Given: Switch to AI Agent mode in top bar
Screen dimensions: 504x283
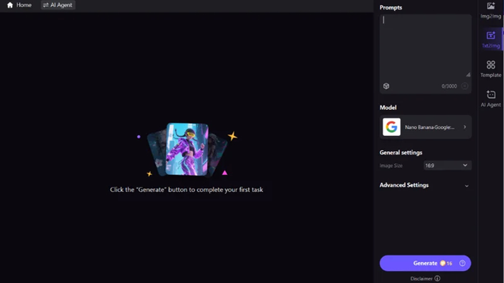Looking at the screenshot, I should pos(58,5).
